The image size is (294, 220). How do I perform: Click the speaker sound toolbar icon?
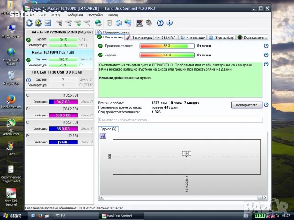tap(149, 23)
